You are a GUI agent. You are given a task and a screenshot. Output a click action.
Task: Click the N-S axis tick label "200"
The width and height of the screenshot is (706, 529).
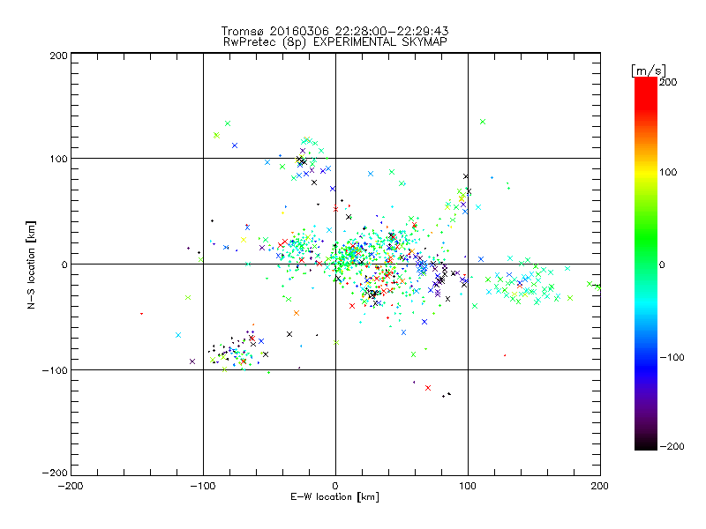point(58,56)
